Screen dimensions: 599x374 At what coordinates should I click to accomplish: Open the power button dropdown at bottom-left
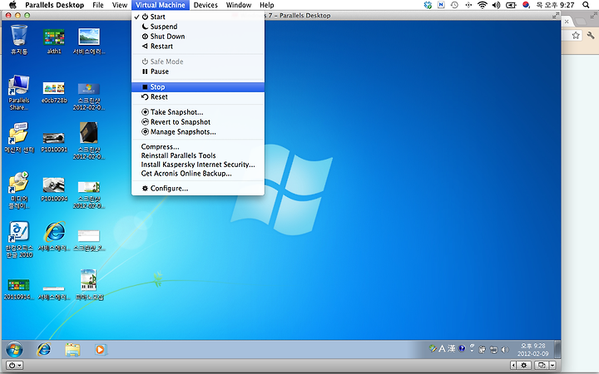tap(15, 366)
